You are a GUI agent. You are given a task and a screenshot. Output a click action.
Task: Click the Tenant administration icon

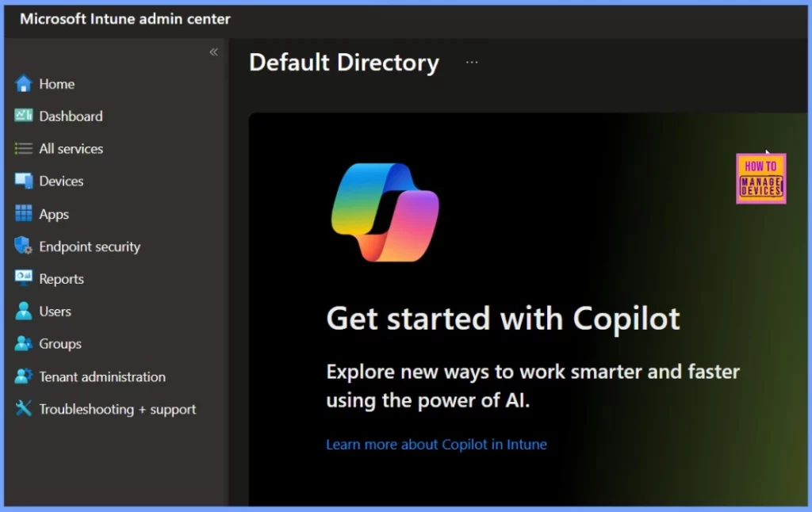tap(23, 376)
